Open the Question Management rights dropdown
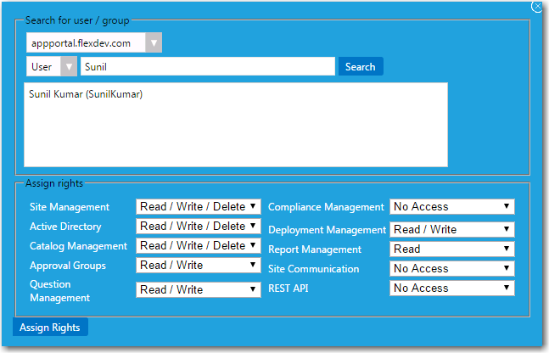 click(x=198, y=290)
